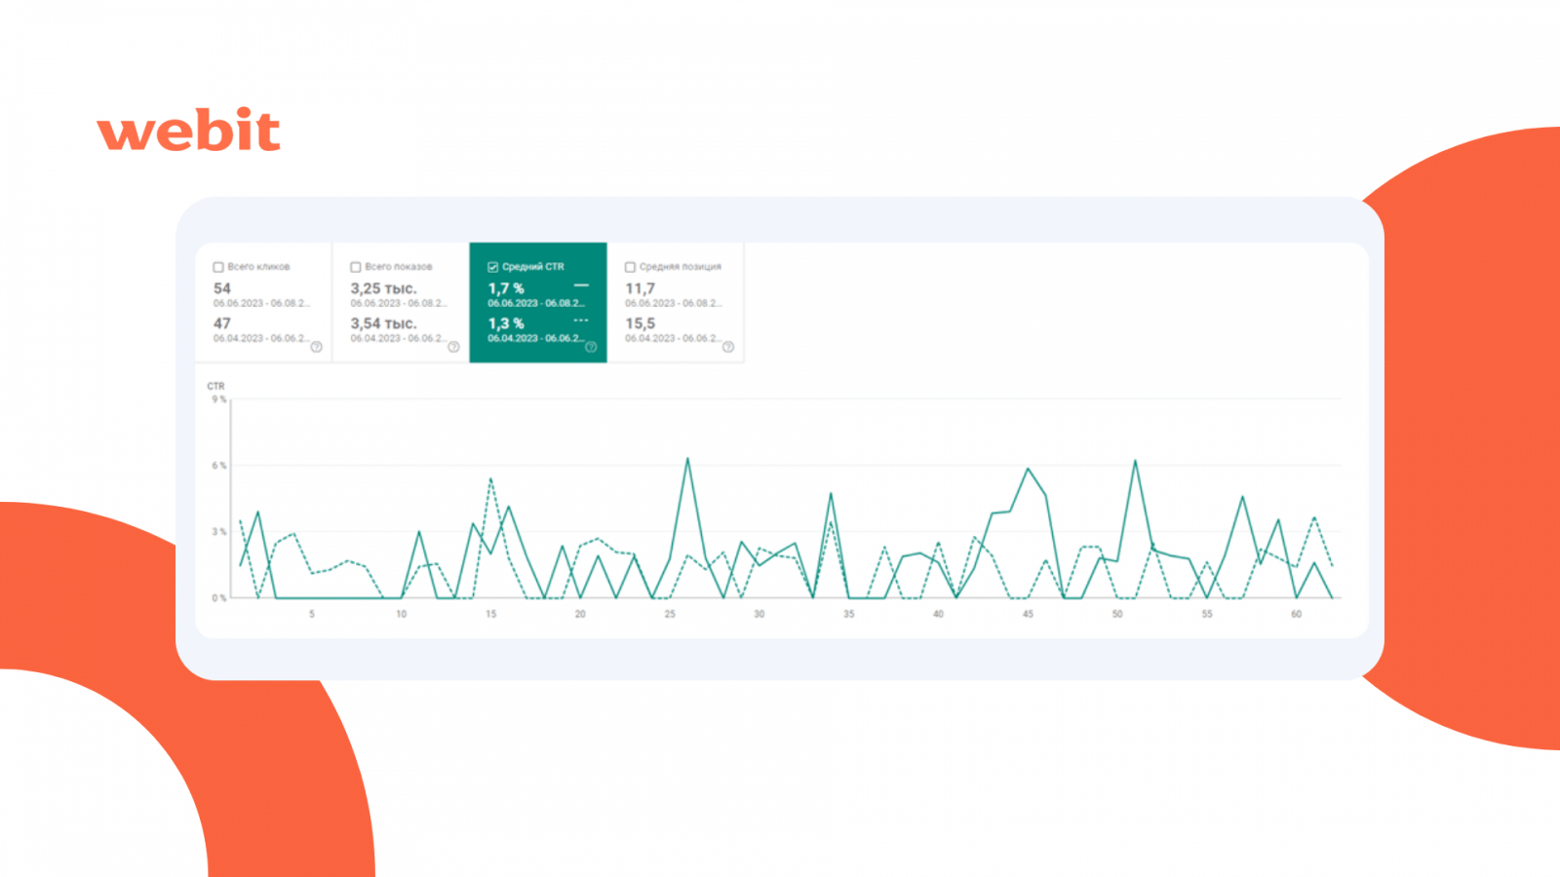Viewport: 1560px width, 877px height.
Task: Select the clicks value 54
Action: [222, 288]
